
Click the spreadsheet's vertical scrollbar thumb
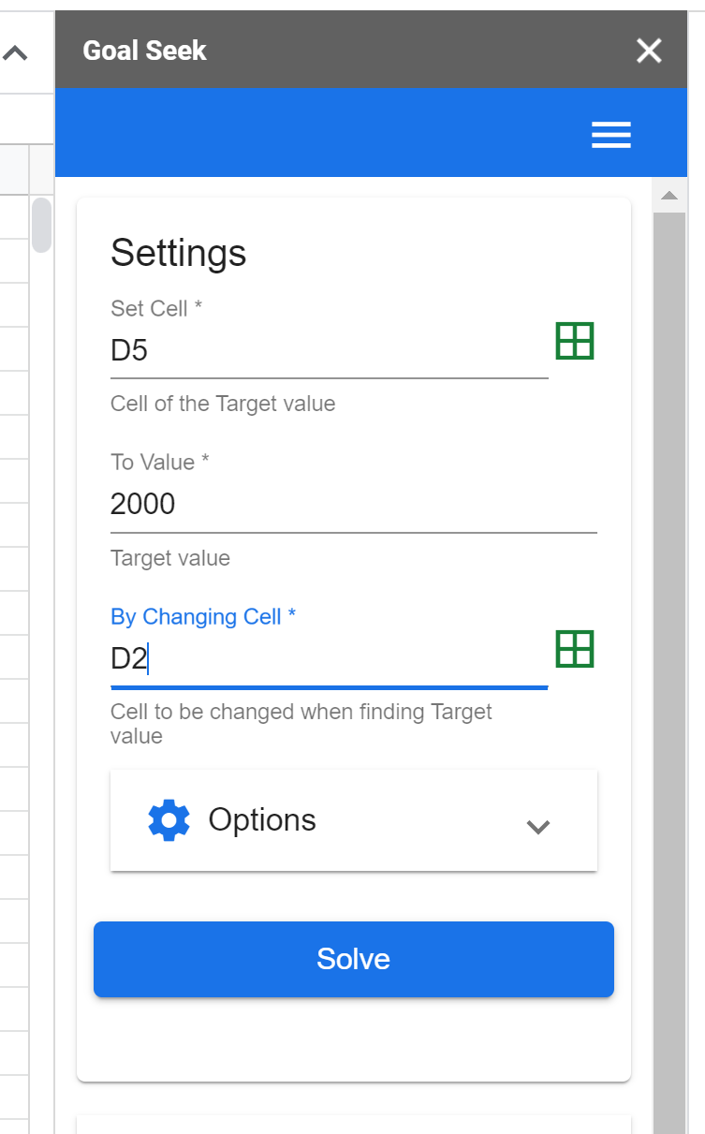point(41,225)
